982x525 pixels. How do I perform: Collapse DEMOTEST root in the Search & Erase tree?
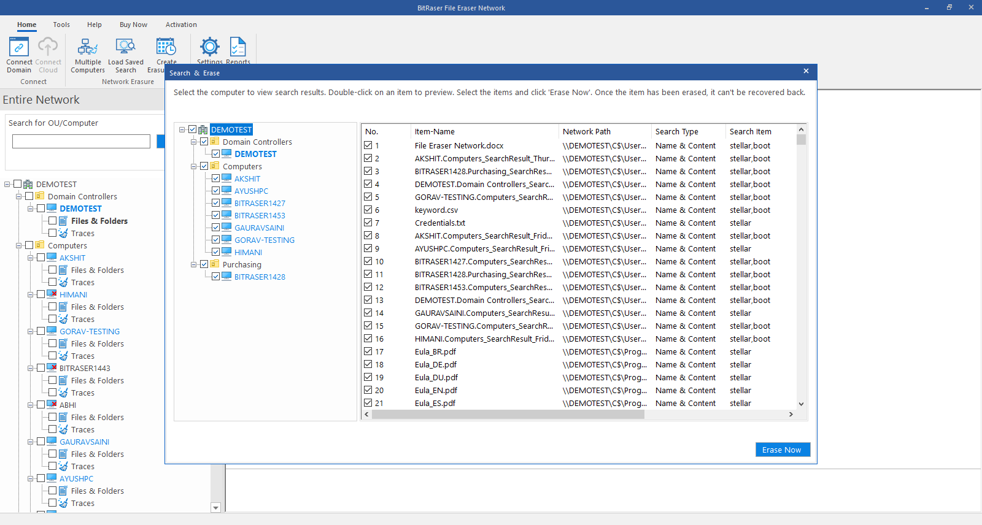[182, 129]
